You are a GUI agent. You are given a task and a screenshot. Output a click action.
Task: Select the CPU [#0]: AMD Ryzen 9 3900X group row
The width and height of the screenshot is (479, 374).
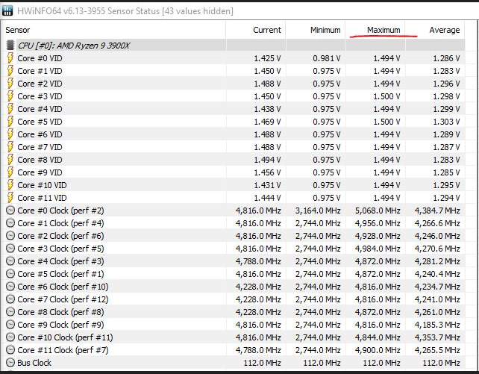pos(233,46)
